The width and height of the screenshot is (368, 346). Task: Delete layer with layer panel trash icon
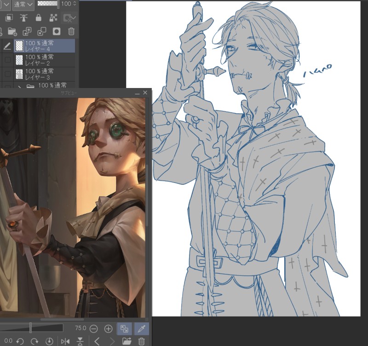(x=71, y=31)
